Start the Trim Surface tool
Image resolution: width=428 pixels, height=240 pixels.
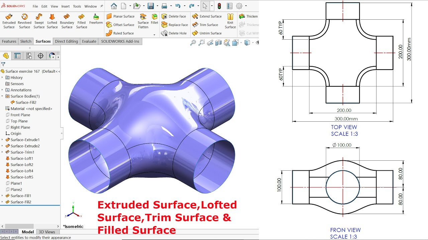[x=205, y=25]
